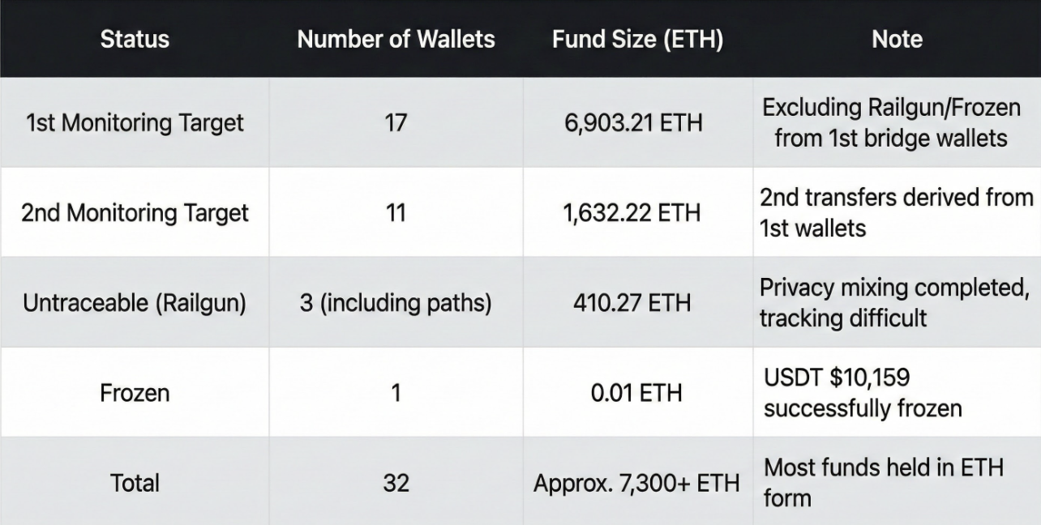Click the 3 (including paths) cell
The image size is (1041, 525).
coord(396,303)
